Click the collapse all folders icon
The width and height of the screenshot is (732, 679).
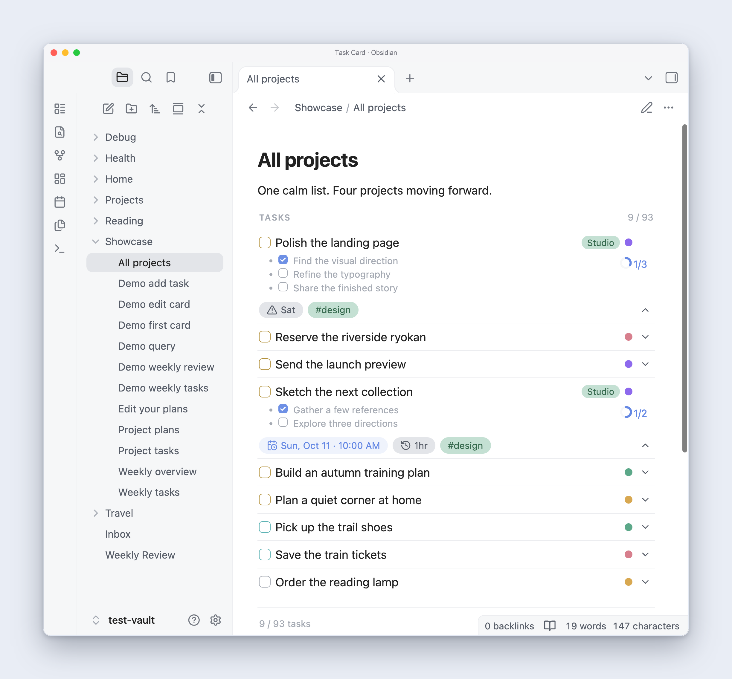point(202,108)
